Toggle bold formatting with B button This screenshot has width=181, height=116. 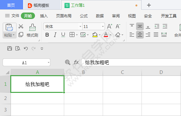pyautogui.click(x=47, y=35)
